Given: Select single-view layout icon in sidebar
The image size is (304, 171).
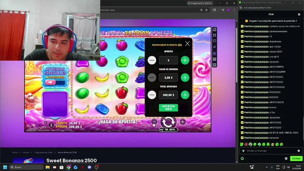Looking at the screenshot, I should coord(215,53).
